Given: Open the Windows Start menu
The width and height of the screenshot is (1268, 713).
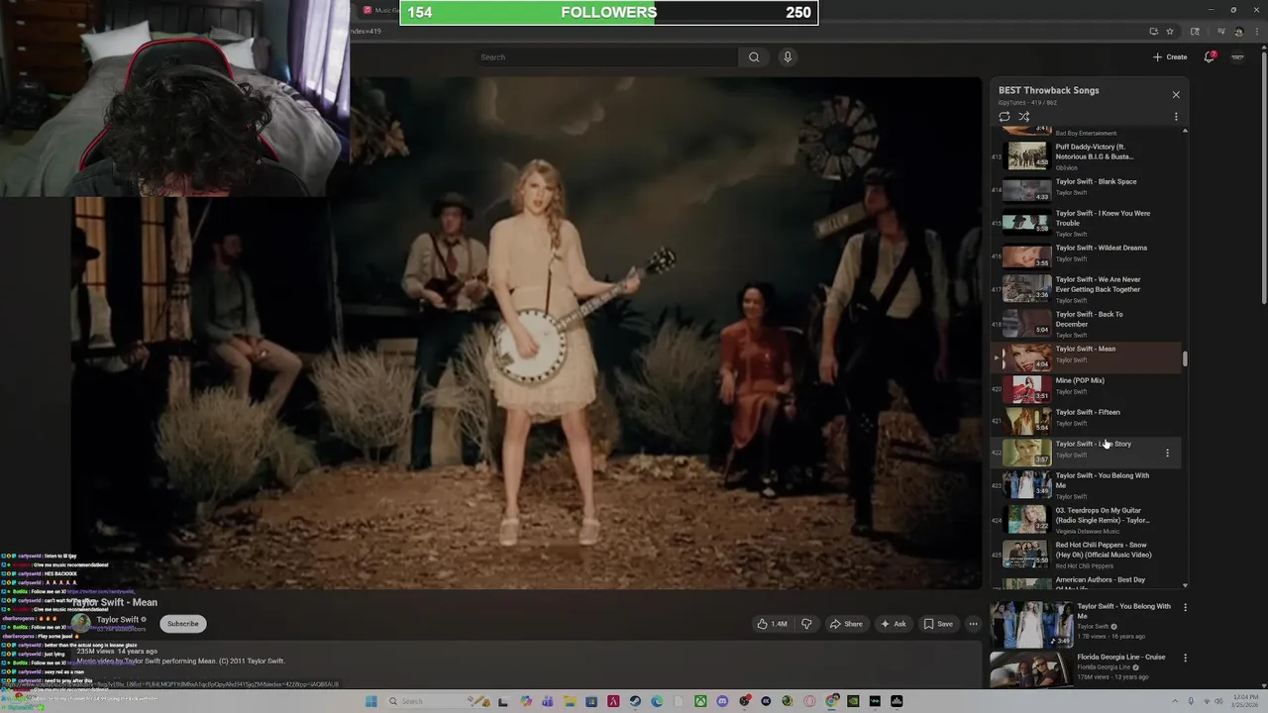Looking at the screenshot, I should pos(370,701).
